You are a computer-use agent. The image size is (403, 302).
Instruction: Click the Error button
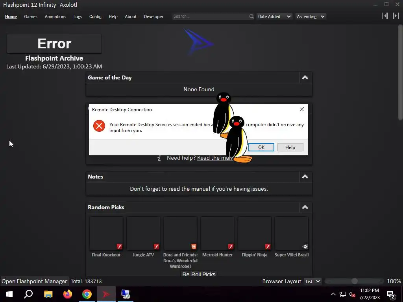(54, 44)
